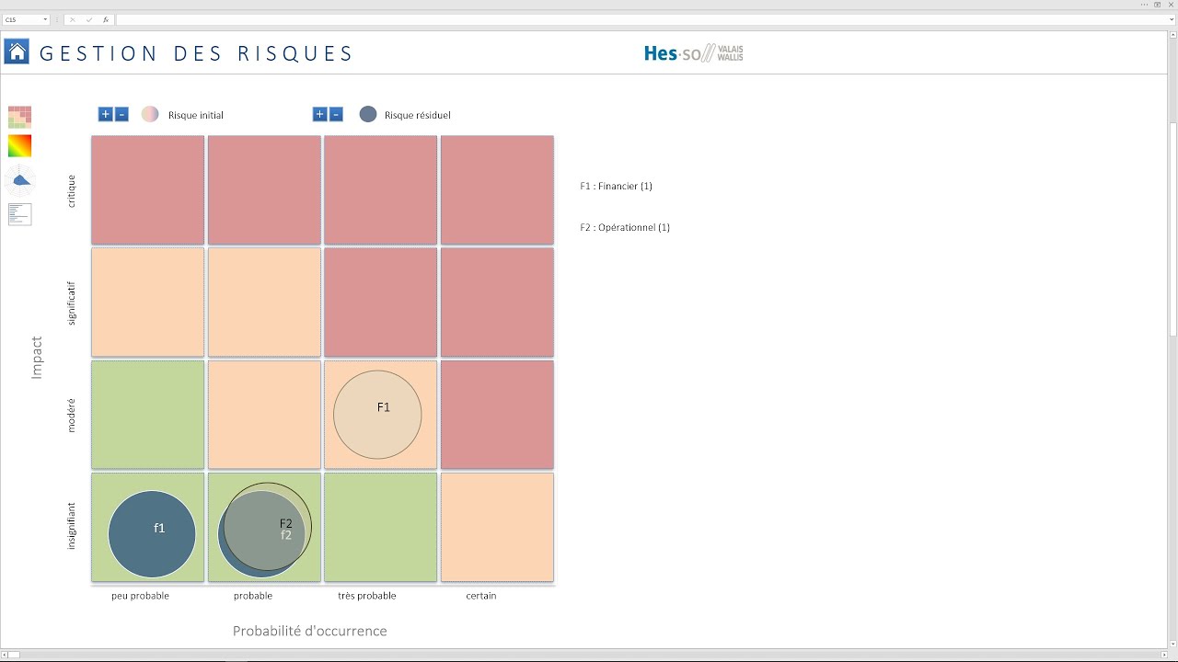Click the insignifiant / très probable green cell
Screen dimensions: 1178x662
(380, 527)
